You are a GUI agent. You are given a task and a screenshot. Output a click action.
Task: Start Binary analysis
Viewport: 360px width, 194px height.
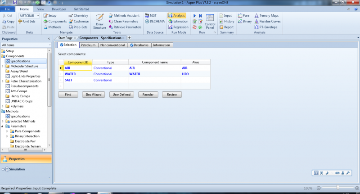[245, 21]
